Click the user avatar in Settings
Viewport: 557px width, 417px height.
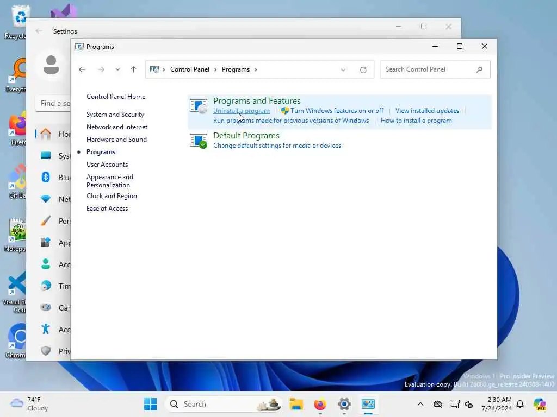51,65
